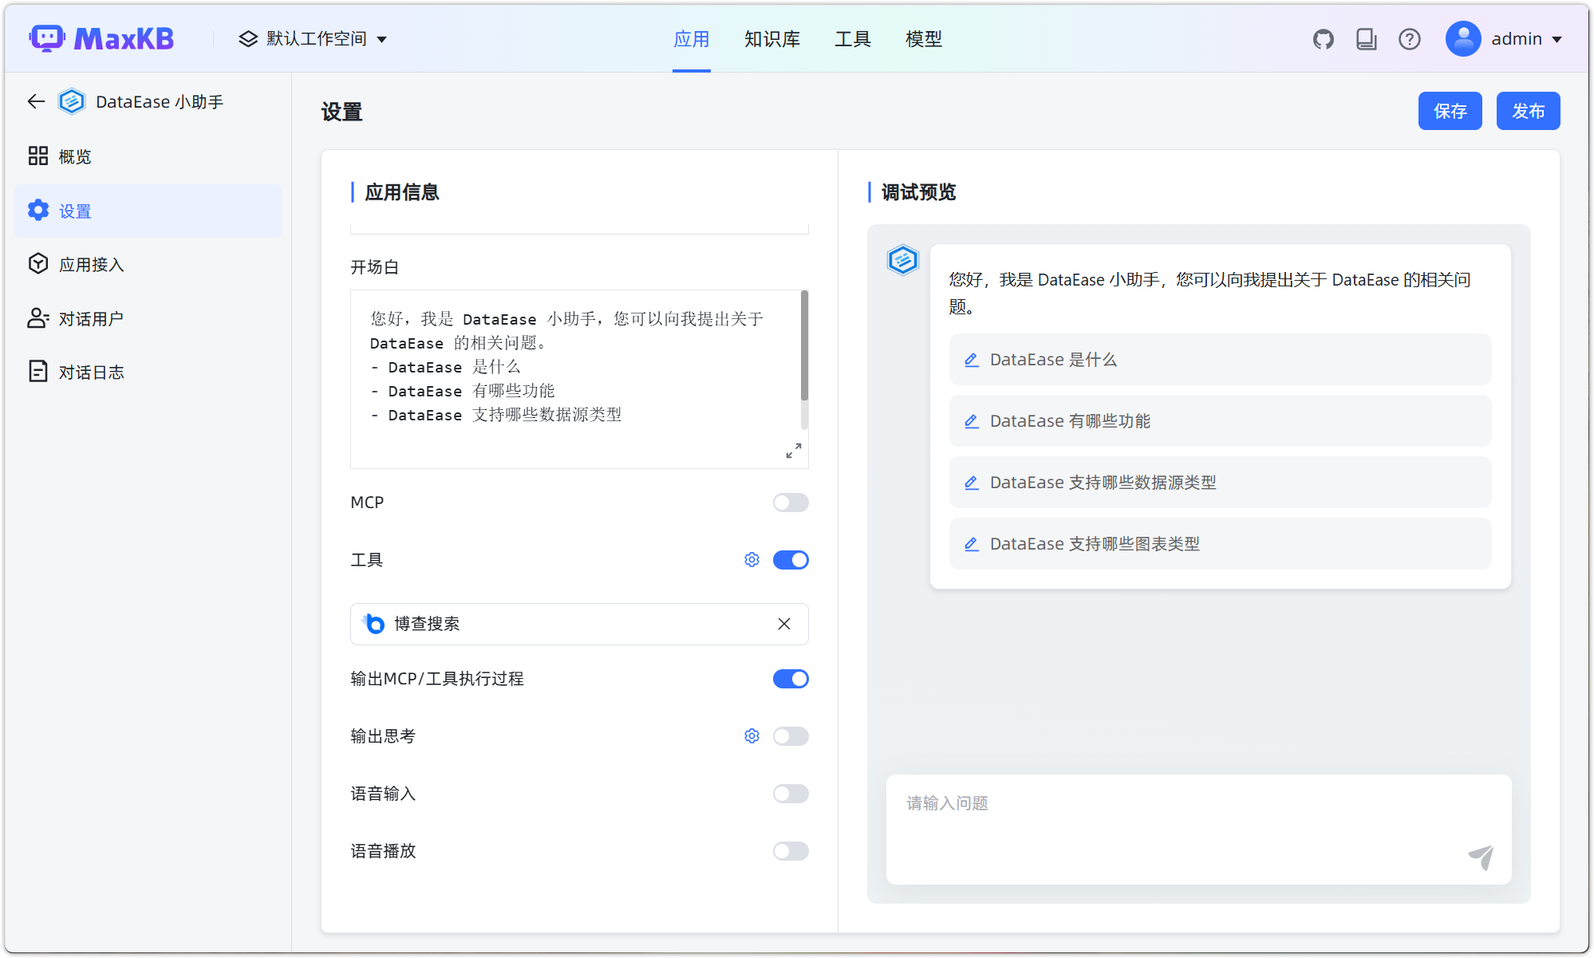Screen dimensions: 1594x958
Task: Click the back arrow beside DataEase 小助手
Action: [36, 101]
